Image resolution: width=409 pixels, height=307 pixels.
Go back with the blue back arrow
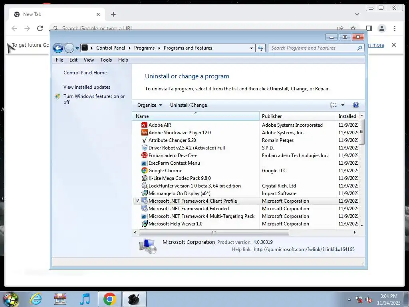tap(58, 48)
